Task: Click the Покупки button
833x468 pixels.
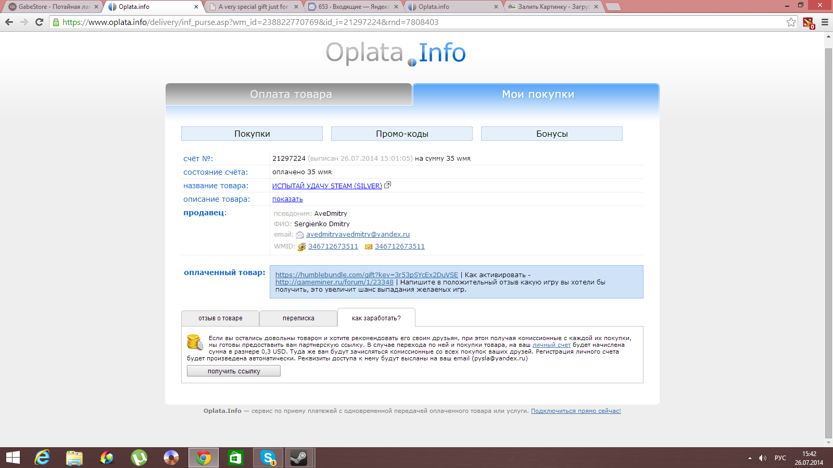Action: pyautogui.click(x=252, y=134)
